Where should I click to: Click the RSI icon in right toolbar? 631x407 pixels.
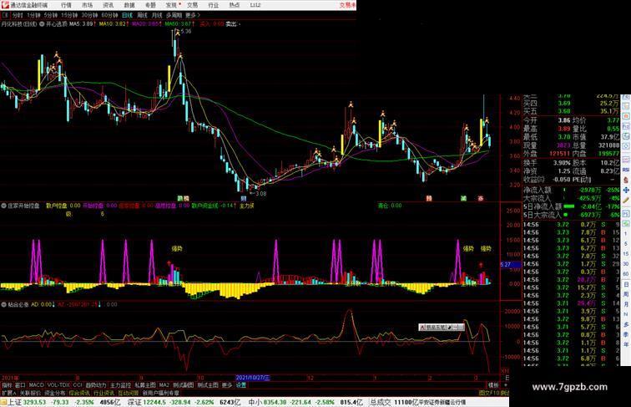(626, 170)
